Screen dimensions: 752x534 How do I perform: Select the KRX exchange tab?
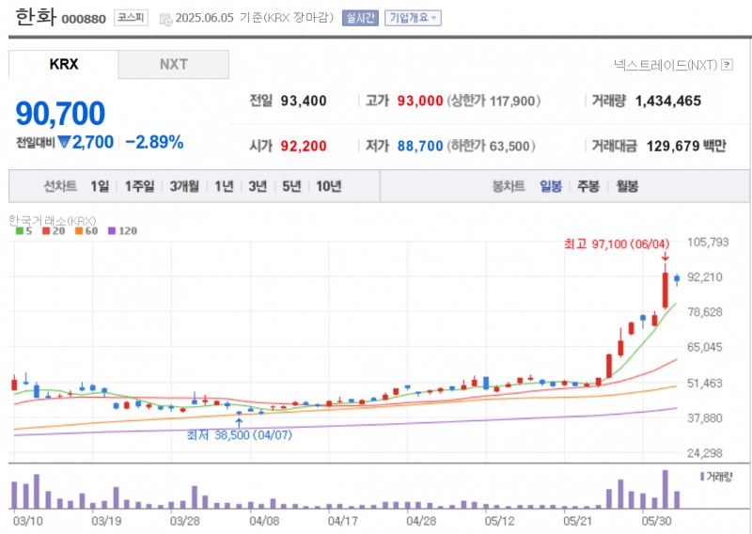[x=63, y=64]
